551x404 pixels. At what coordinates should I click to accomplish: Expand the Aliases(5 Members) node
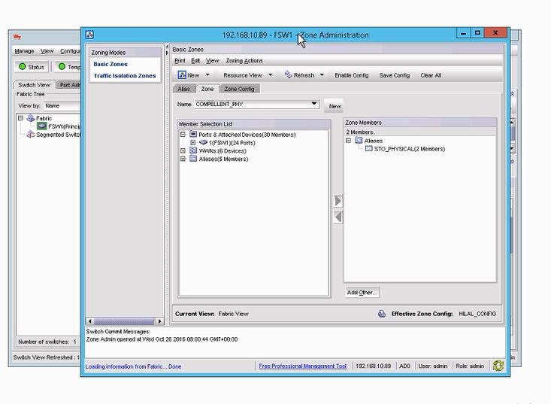point(183,159)
